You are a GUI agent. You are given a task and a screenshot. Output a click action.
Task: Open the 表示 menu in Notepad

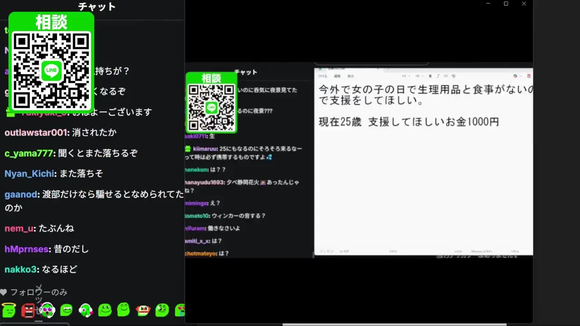click(351, 76)
